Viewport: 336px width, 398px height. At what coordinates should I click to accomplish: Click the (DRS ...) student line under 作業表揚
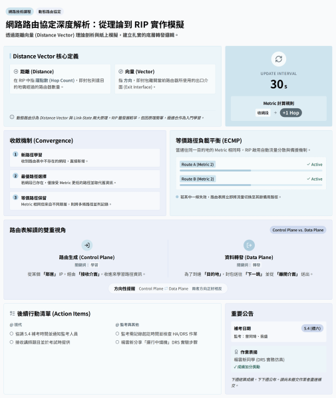pos(259,359)
